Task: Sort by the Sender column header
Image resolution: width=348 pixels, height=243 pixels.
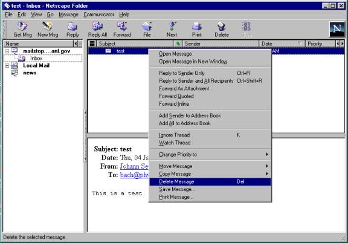Action: (221, 44)
